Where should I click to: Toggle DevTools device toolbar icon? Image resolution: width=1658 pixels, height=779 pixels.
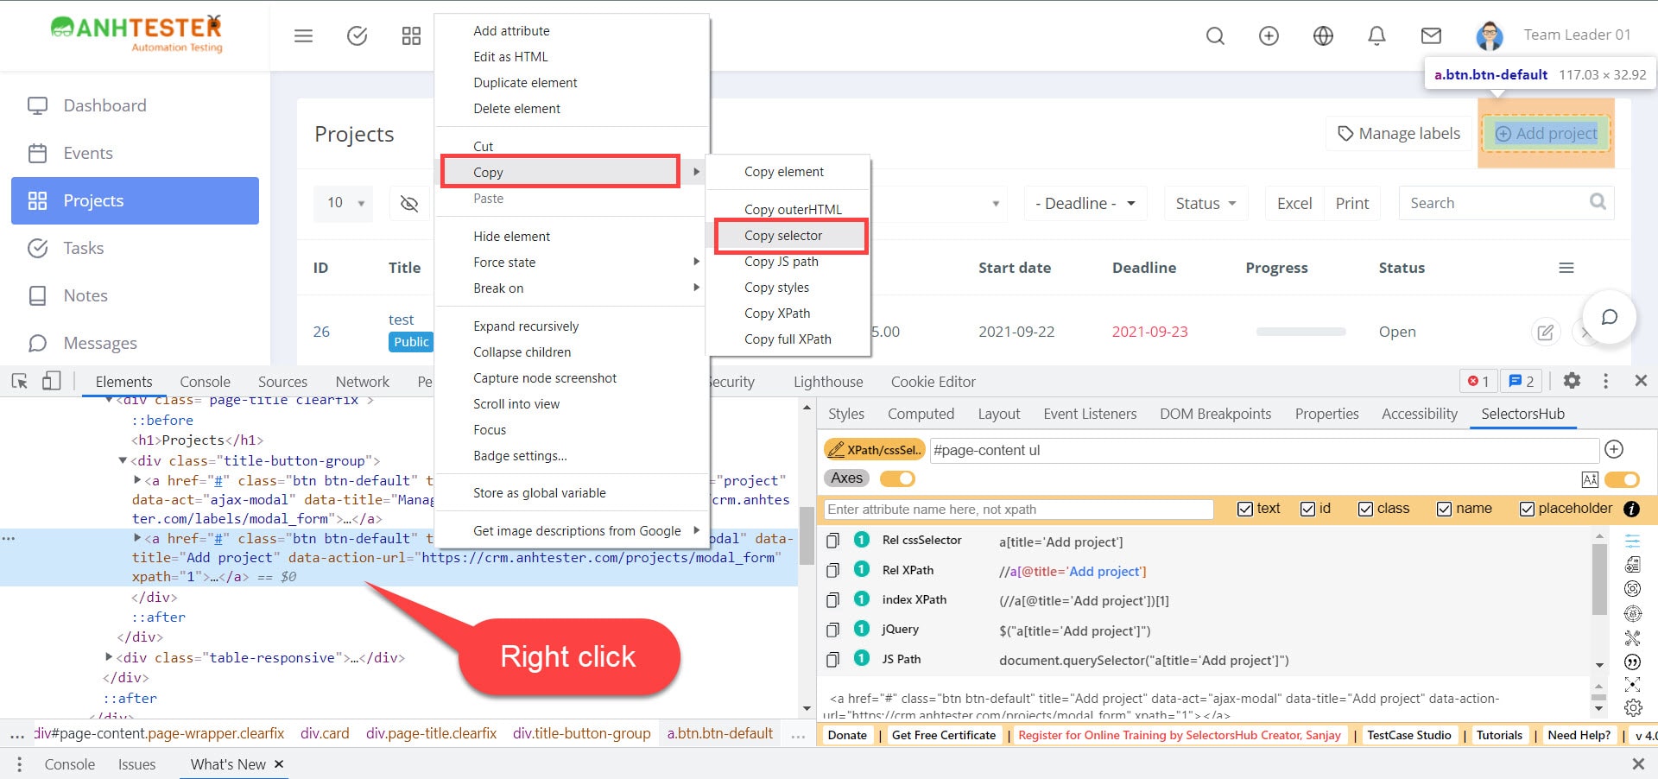click(x=52, y=381)
